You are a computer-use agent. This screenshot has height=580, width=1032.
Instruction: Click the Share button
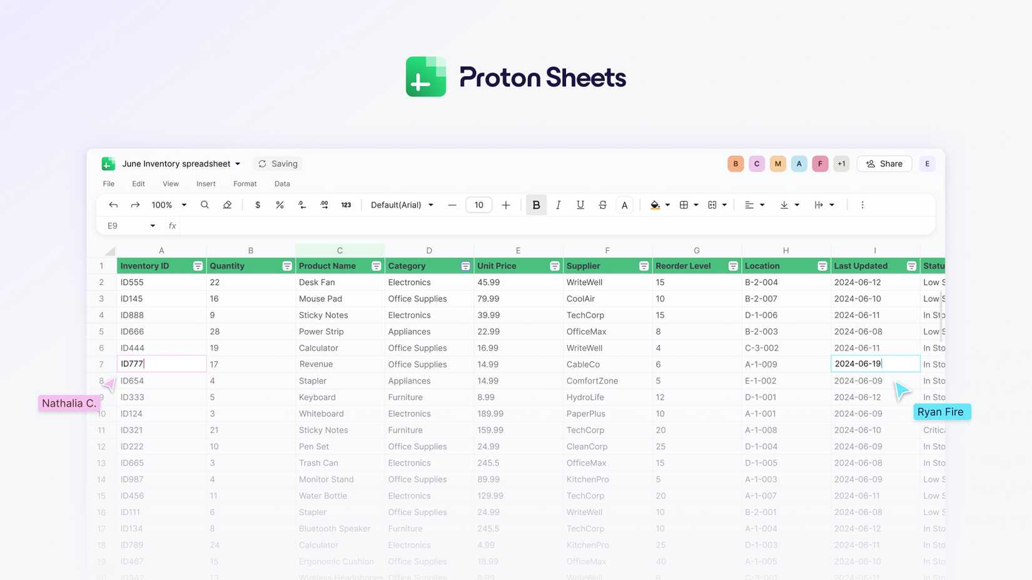(x=884, y=163)
